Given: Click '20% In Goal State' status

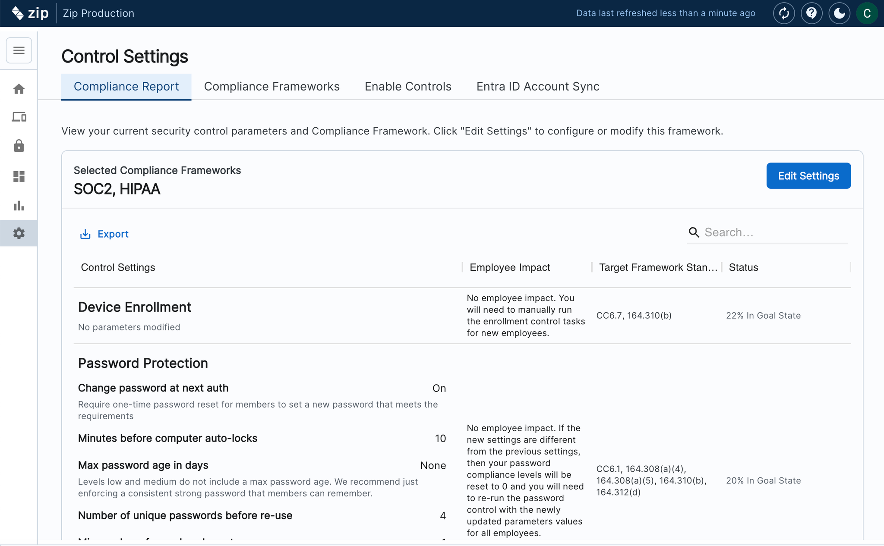Looking at the screenshot, I should click(763, 481).
